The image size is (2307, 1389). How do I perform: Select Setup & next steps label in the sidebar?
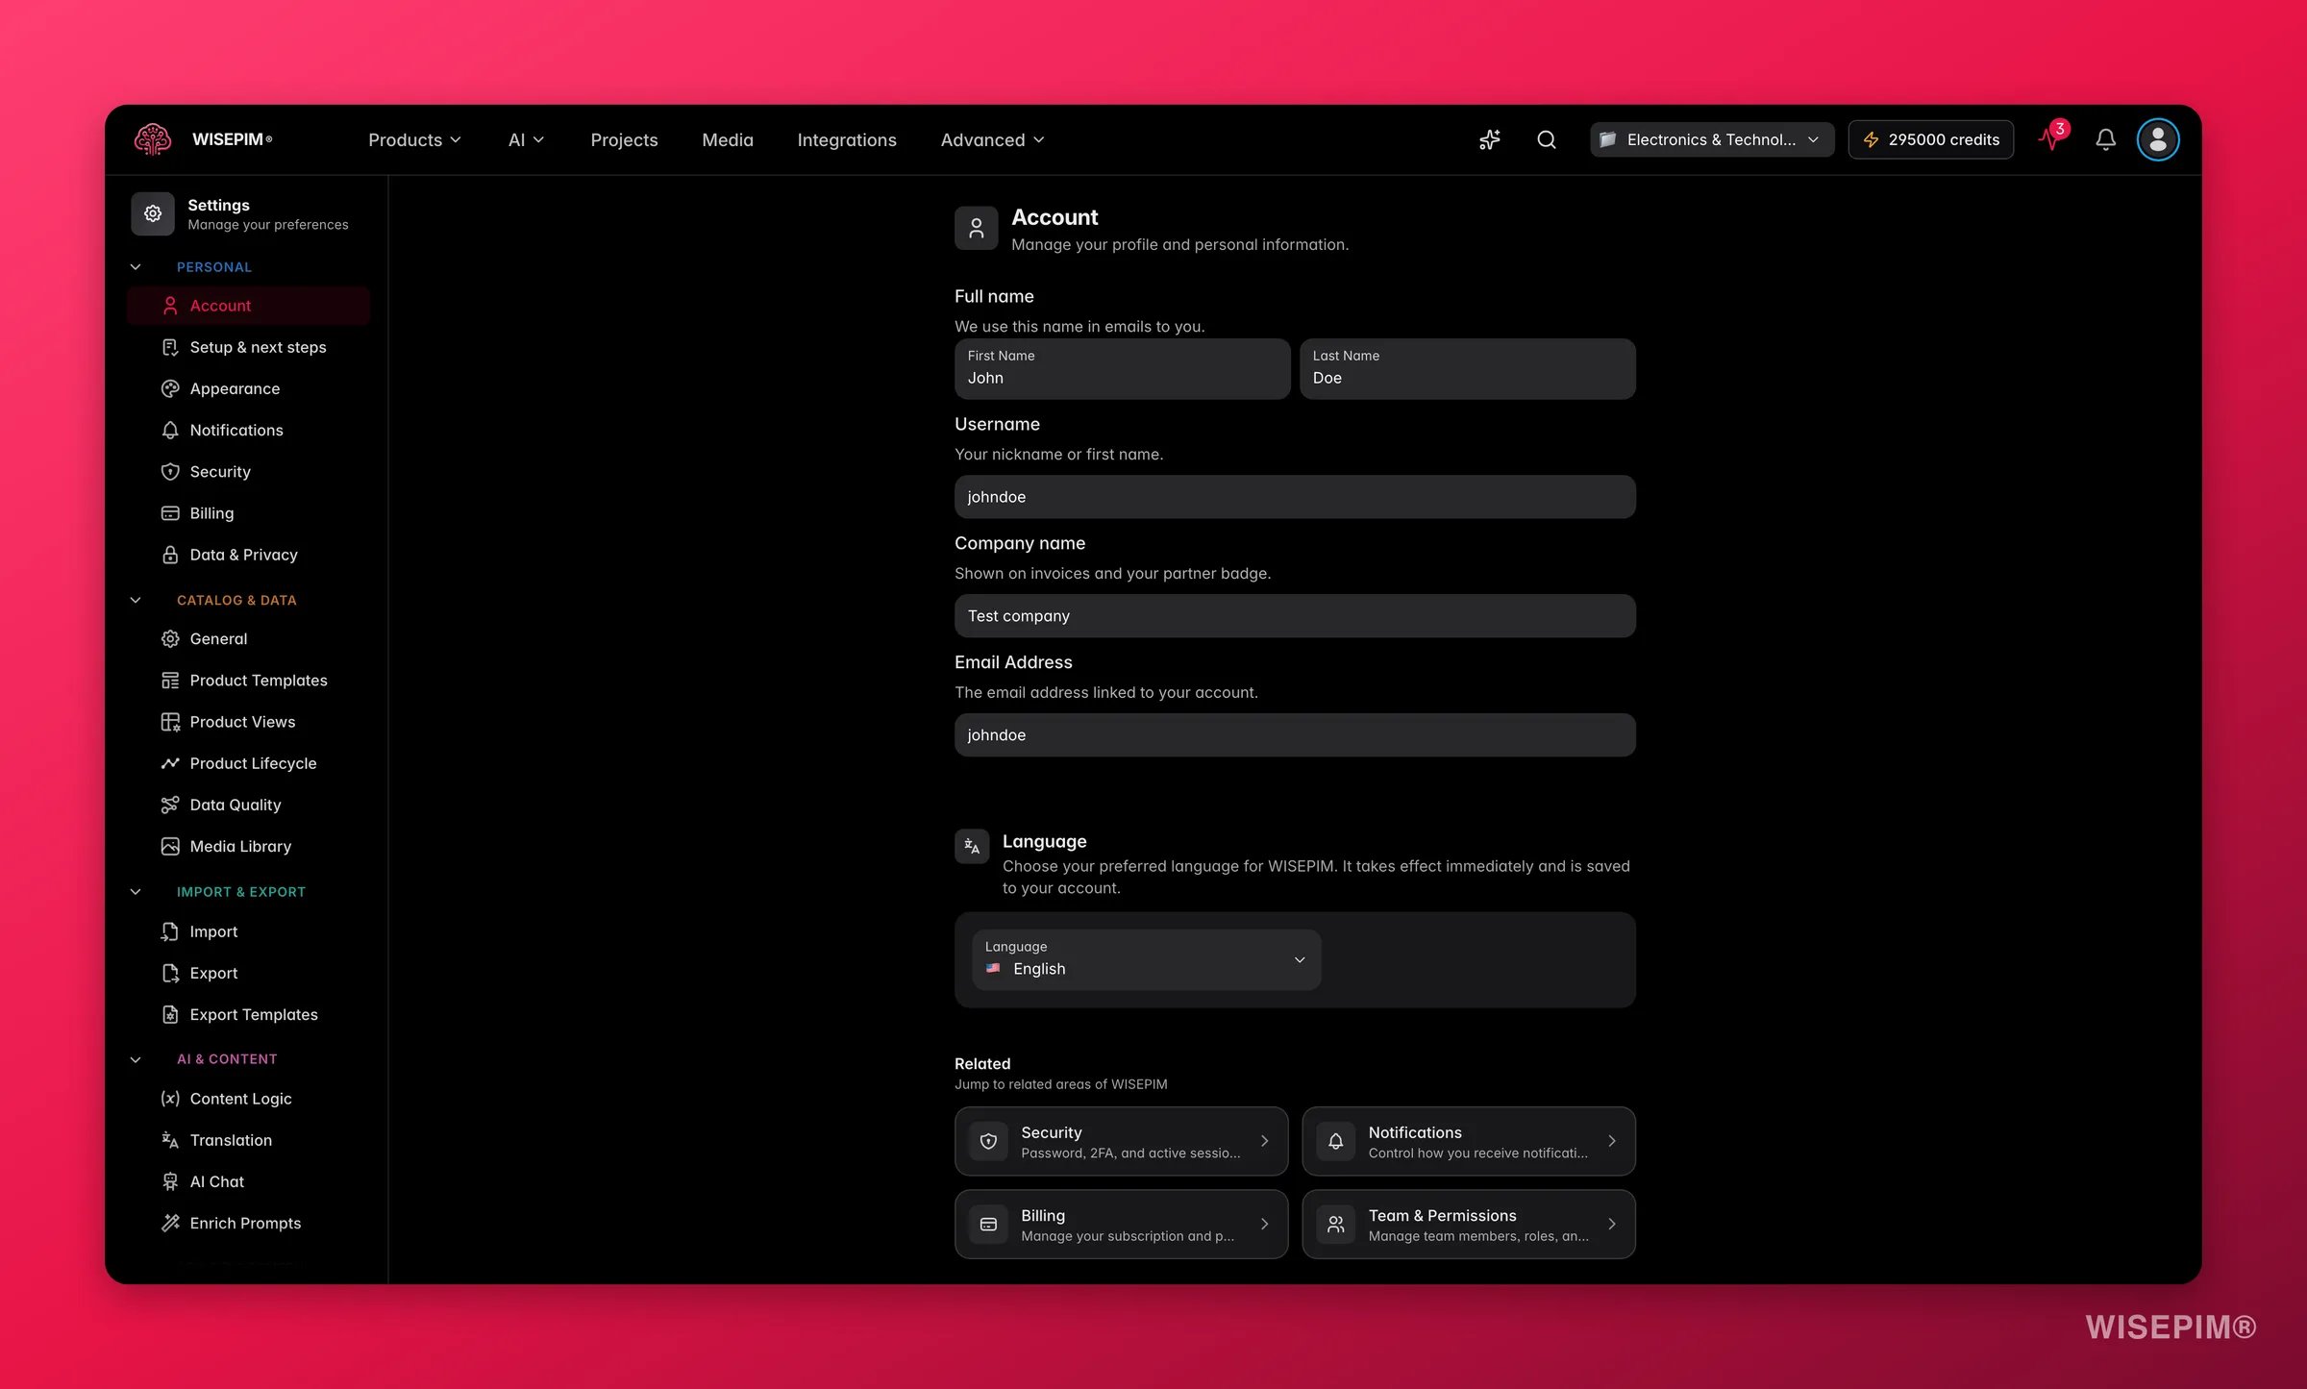(x=258, y=347)
